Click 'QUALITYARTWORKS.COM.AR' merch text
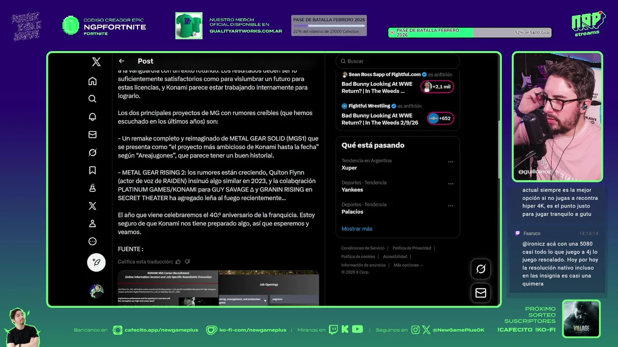 (x=246, y=31)
